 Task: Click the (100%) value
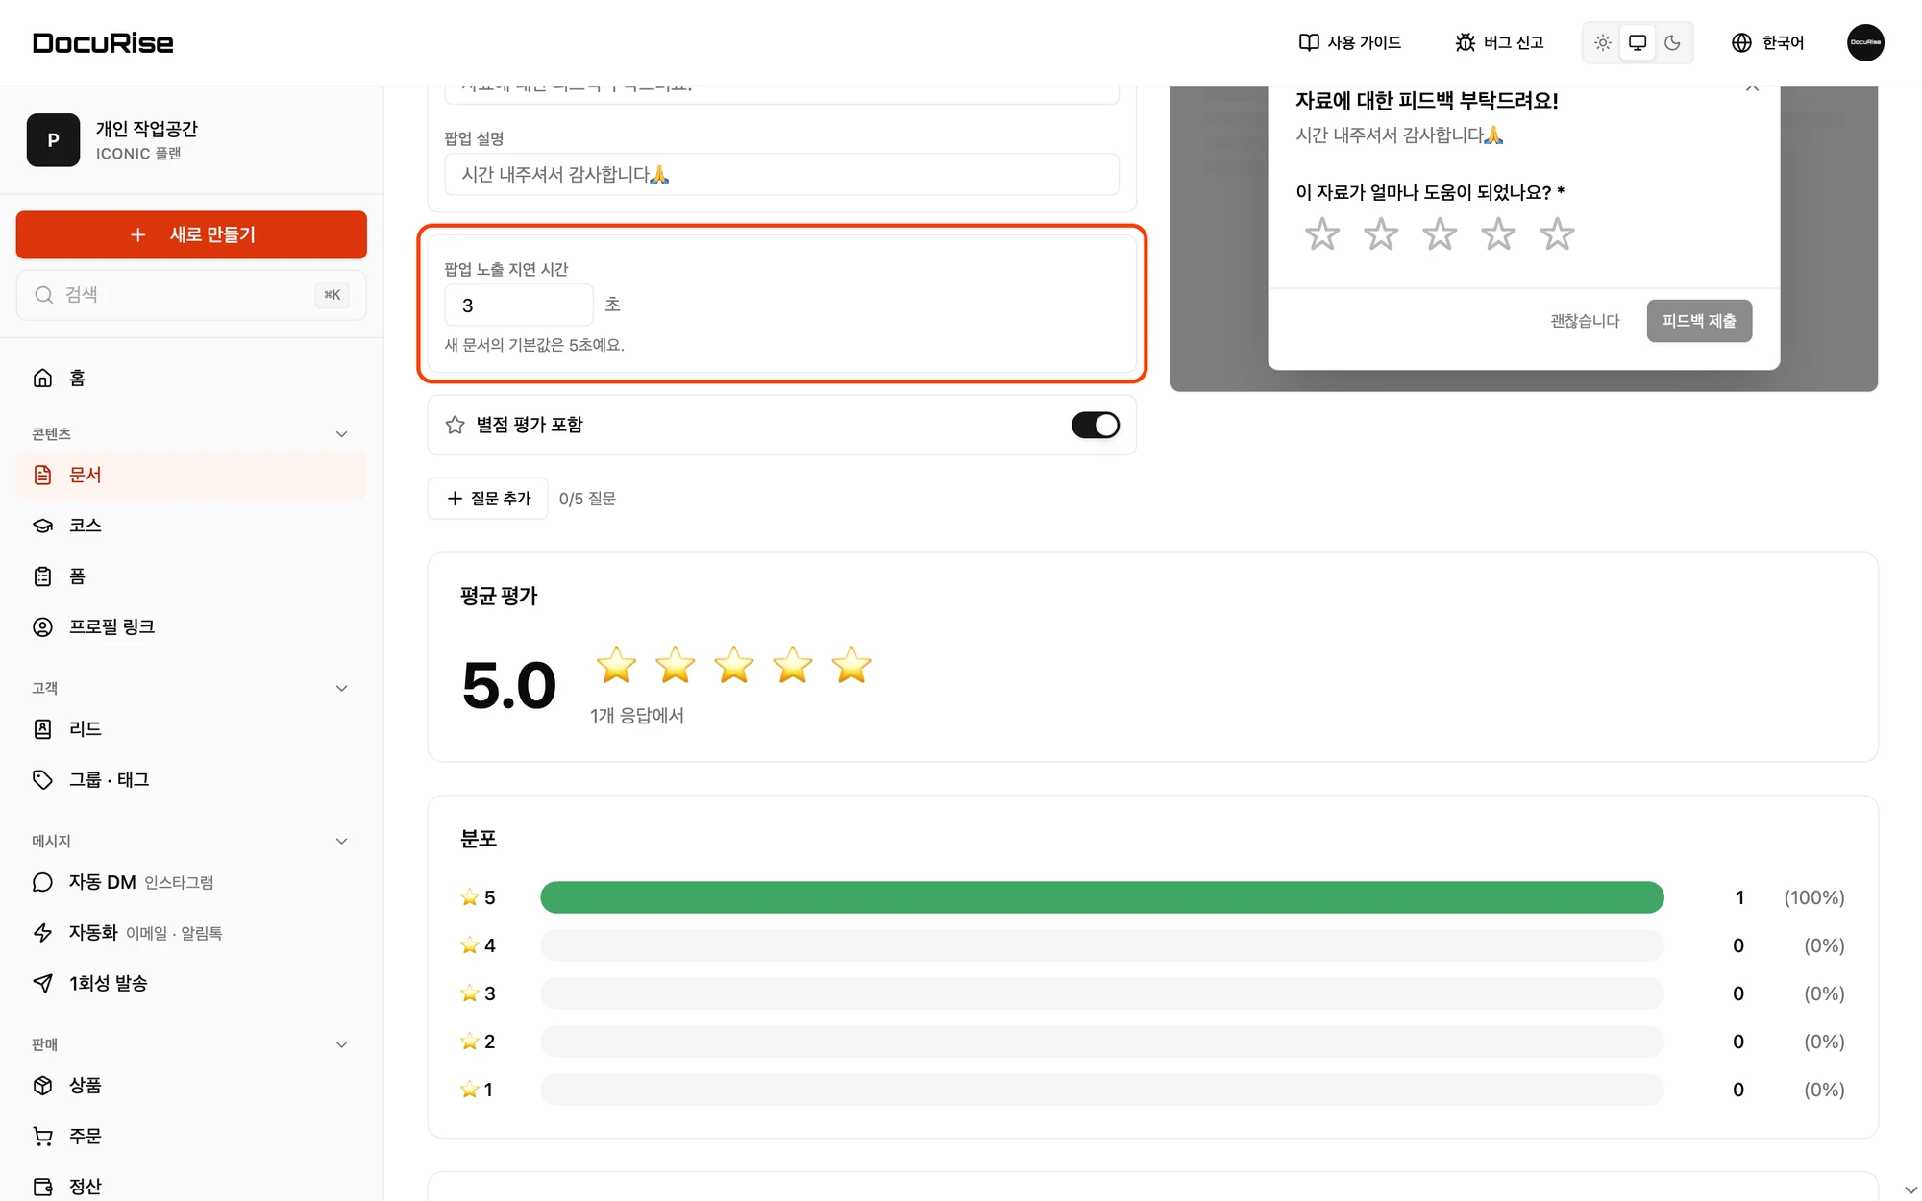1814,897
